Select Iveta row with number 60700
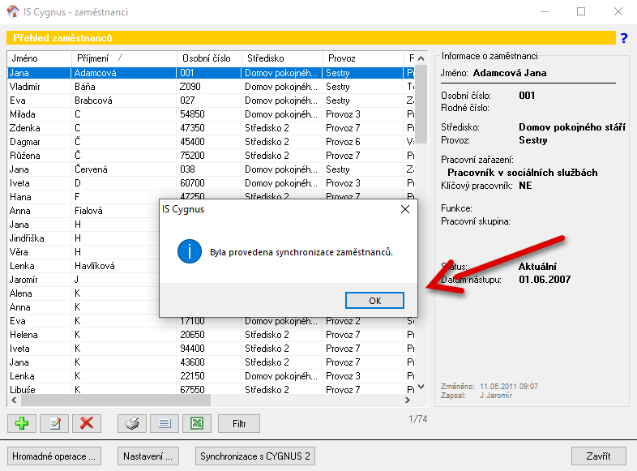The height and width of the screenshot is (471, 637). tap(212, 183)
